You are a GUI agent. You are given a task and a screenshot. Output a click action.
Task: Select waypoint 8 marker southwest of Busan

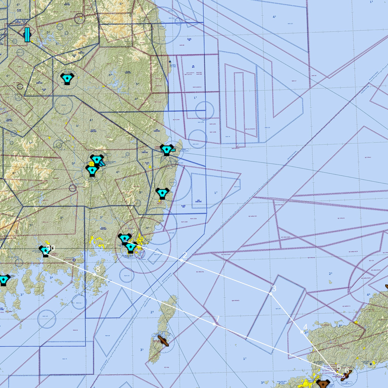click(95, 274)
